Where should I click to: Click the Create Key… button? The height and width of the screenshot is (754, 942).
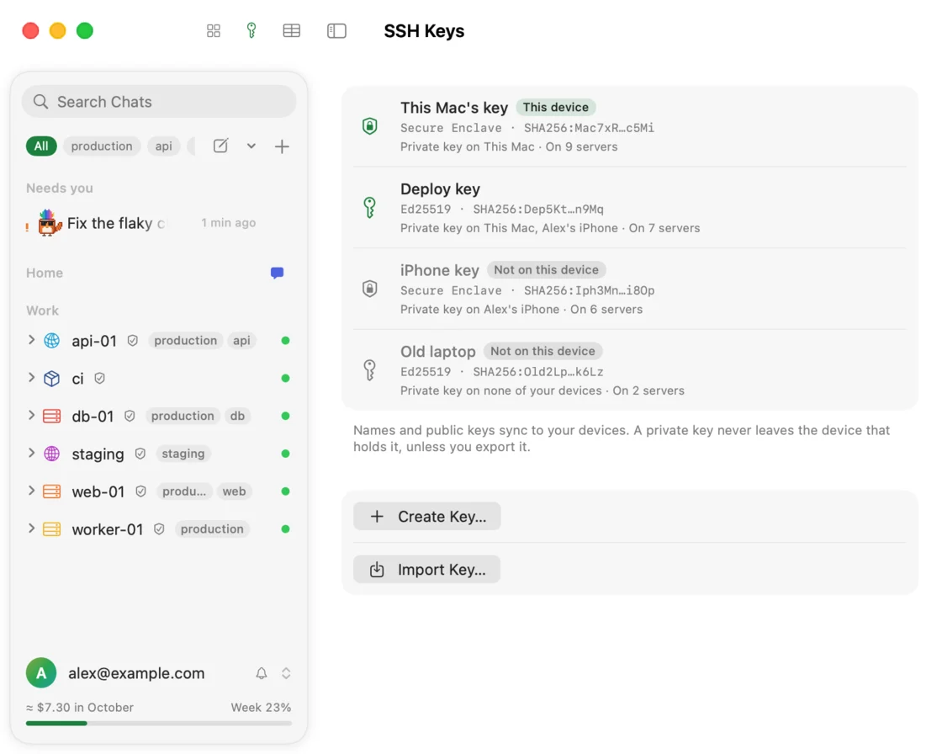[427, 517]
